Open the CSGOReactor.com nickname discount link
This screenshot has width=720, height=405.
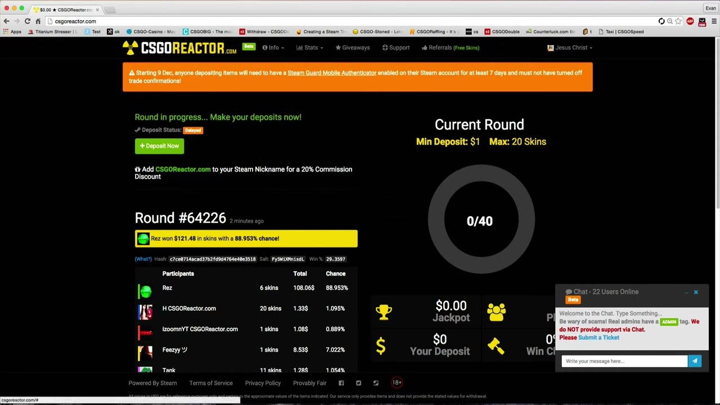[183, 169]
